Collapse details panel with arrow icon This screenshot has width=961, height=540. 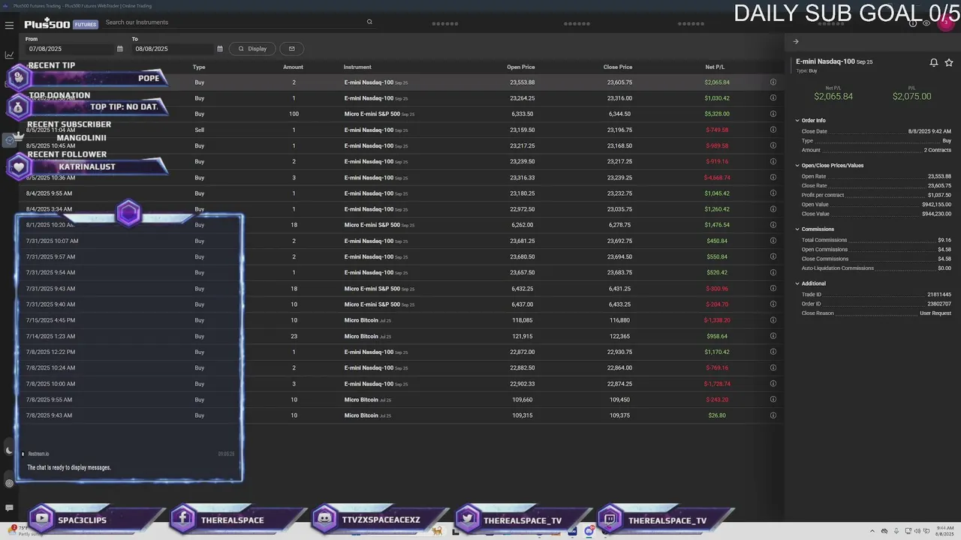pos(796,41)
